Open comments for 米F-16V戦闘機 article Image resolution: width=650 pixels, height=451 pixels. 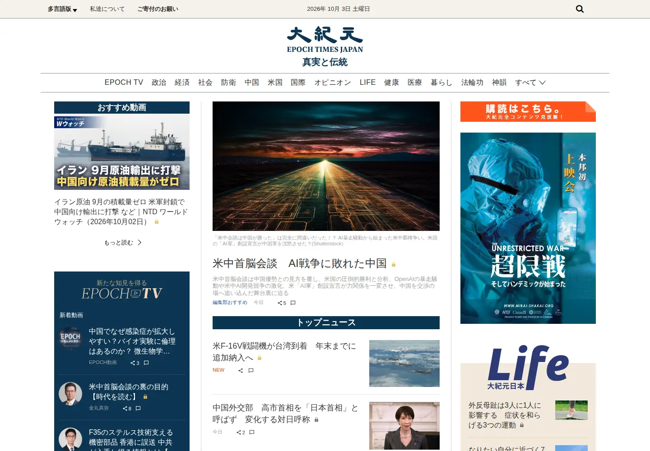point(251,371)
